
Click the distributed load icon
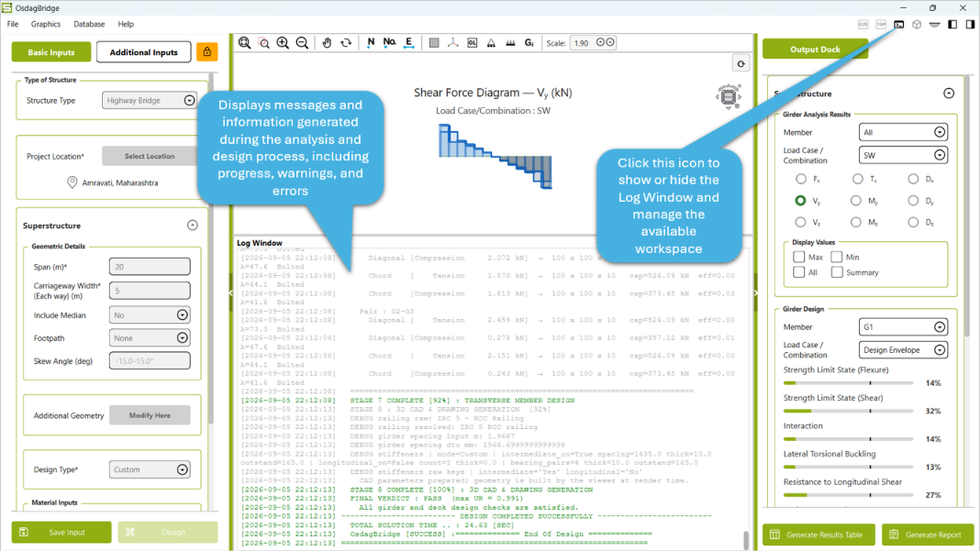[x=510, y=42]
